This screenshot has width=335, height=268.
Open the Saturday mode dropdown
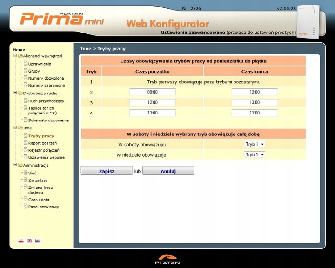[255, 144]
